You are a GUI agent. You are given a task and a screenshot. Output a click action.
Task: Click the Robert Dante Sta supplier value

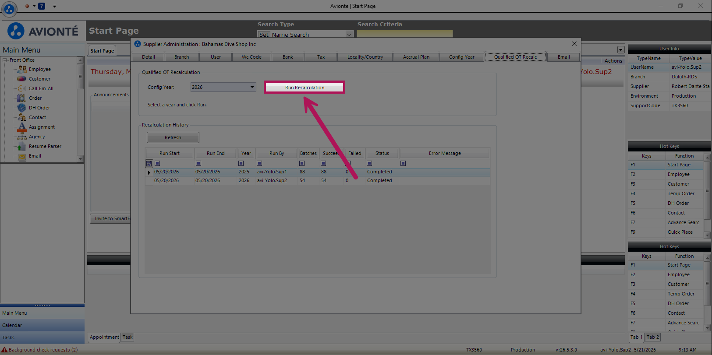pos(690,86)
